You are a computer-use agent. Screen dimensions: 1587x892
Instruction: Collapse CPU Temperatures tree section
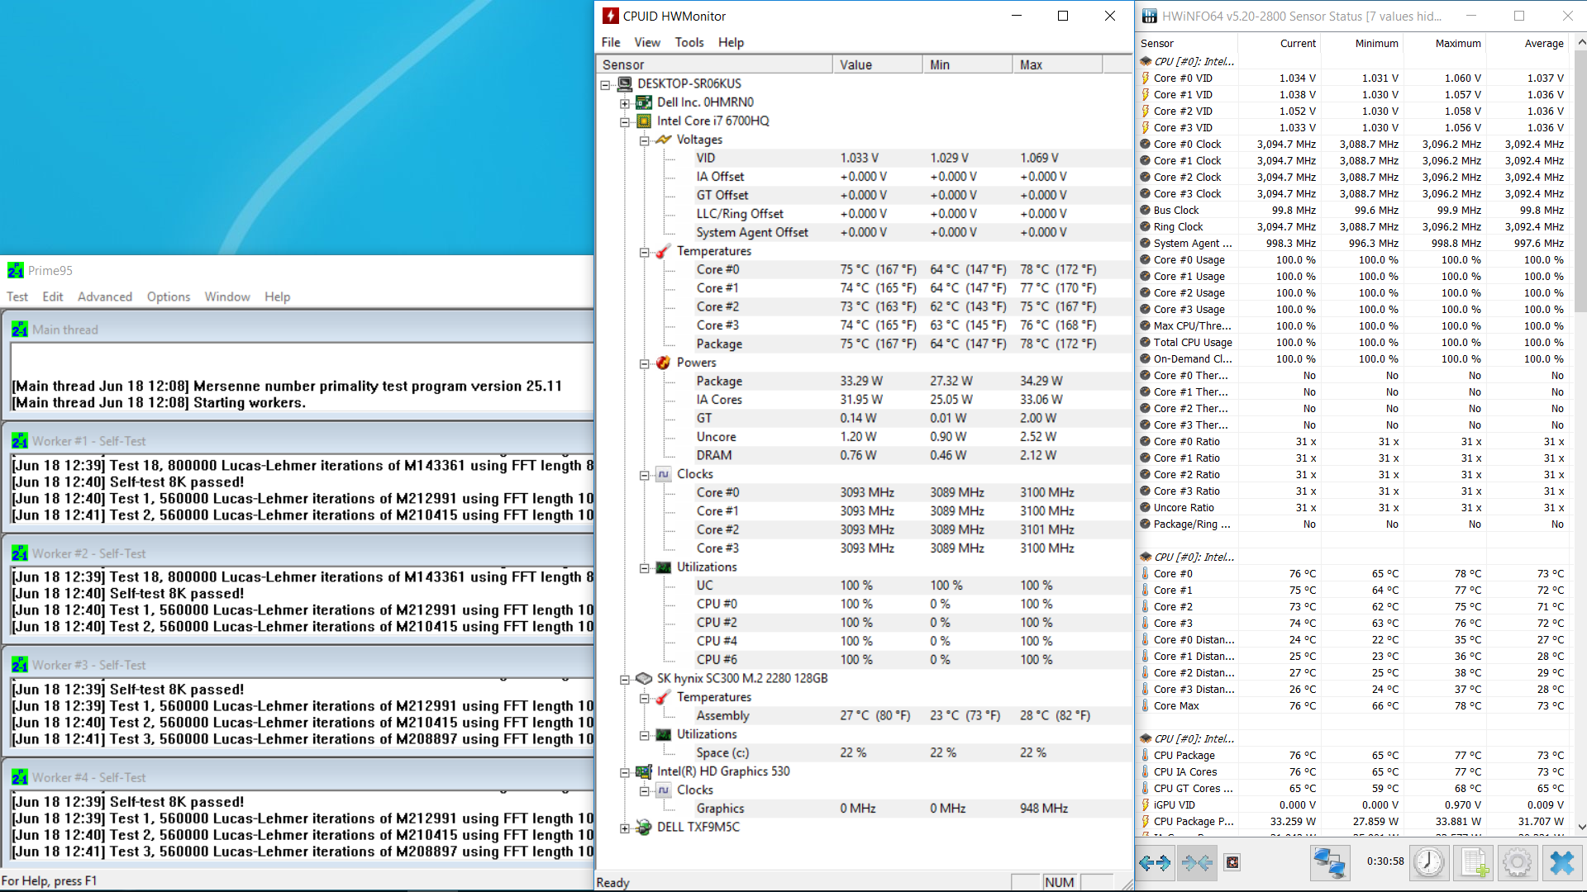click(x=645, y=252)
